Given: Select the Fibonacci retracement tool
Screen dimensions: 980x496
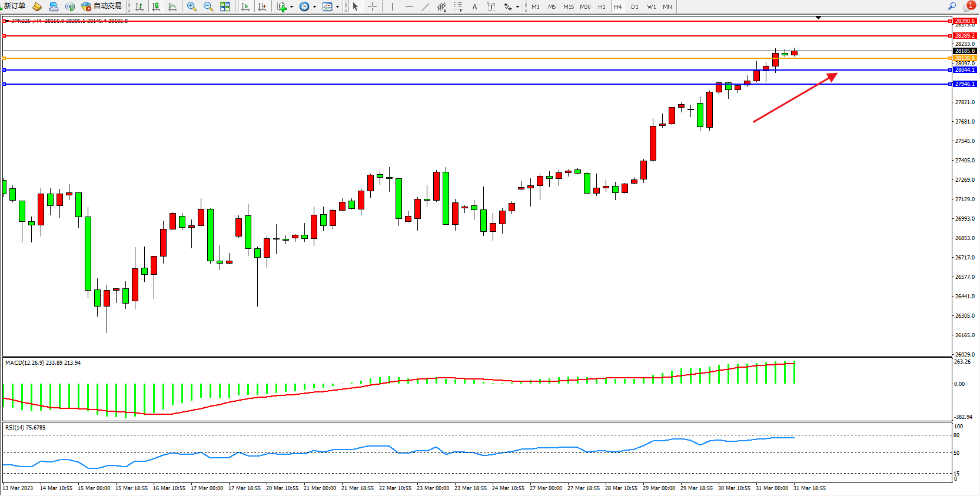Looking at the screenshot, I should [x=458, y=6].
